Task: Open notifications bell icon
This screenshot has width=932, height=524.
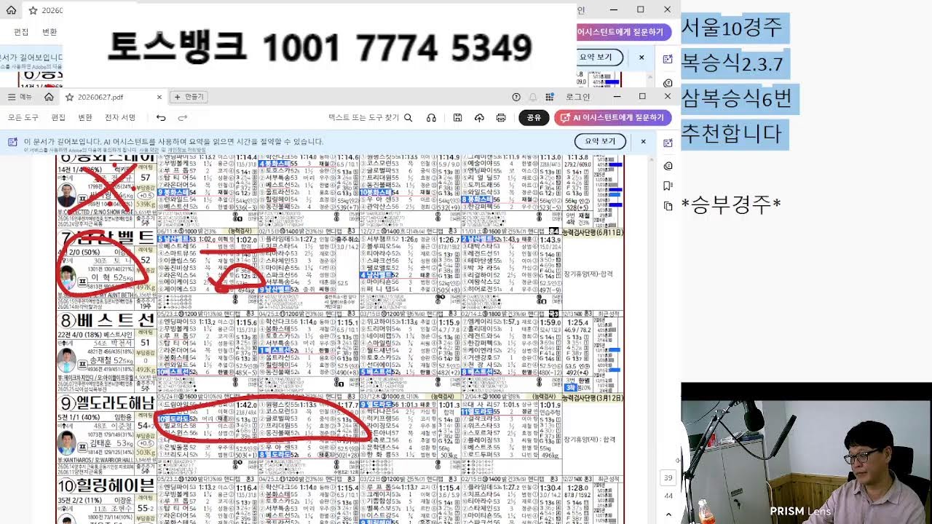Action: click(533, 97)
